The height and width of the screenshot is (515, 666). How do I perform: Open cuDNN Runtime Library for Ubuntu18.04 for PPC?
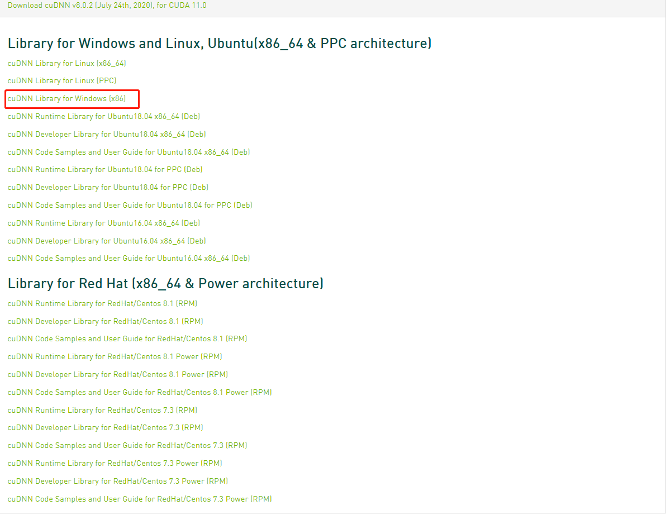[x=105, y=169]
